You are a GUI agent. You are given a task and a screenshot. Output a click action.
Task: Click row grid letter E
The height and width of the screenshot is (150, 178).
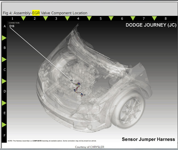click(5, 113)
